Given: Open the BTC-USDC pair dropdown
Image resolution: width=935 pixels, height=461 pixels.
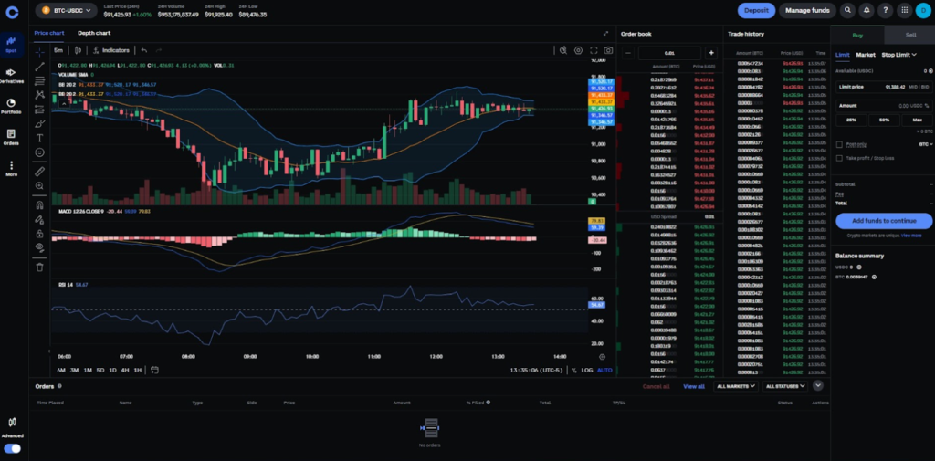Looking at the screenshot, I should (x=66, y=10).
